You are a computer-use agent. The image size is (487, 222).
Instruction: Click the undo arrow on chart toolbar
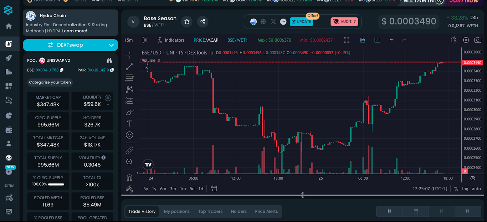tap(392, 40)
